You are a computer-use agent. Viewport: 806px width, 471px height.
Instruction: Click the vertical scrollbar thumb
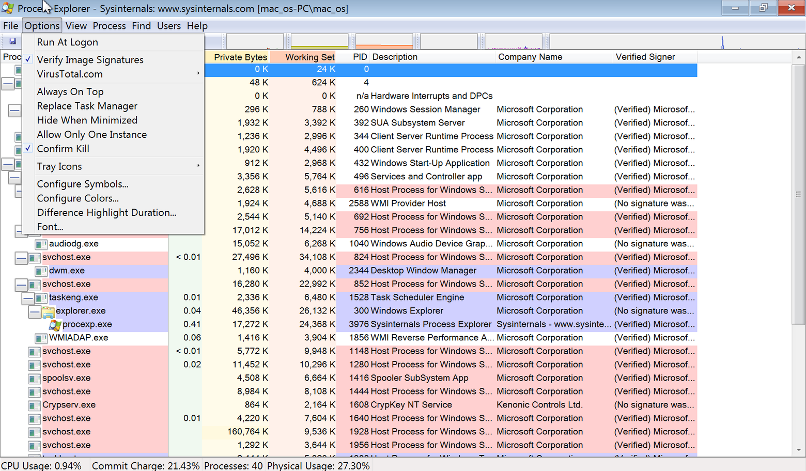(x=798, y=195)
